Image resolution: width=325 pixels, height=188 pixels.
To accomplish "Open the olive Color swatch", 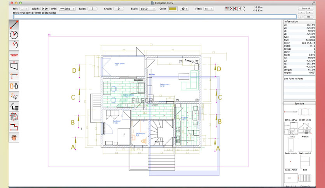I will [173, 9].
